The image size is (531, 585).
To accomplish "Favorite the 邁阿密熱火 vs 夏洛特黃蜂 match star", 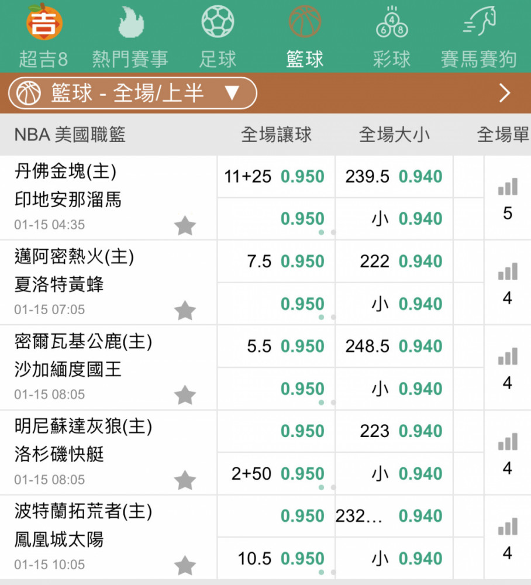I will pyautogui.click(x=185, y=311).
